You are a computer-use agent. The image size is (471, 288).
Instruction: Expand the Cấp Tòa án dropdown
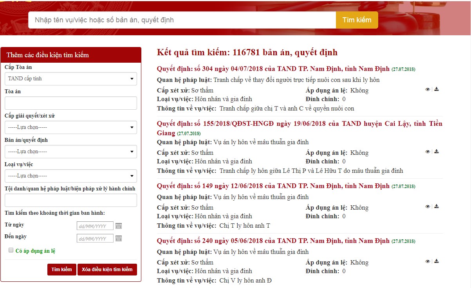coord(71,79)
